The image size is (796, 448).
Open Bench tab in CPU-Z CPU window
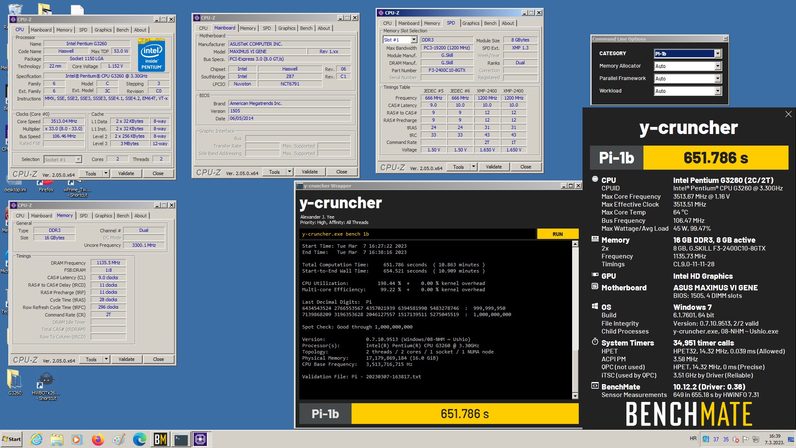122,30
